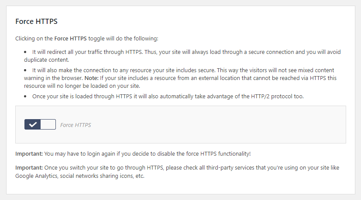
Task: Click the "secure connection" phrase in first bullet
Action: [x=260, y=52]
